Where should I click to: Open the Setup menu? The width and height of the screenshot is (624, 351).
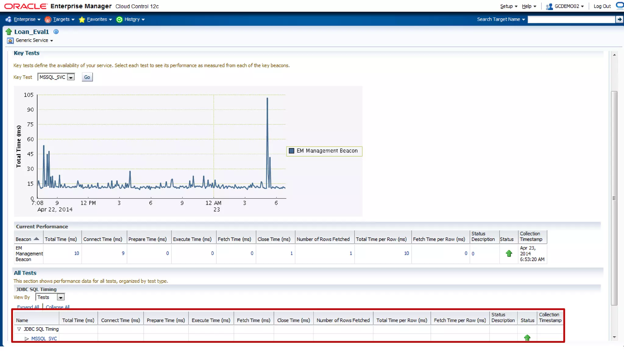tap(509, 6)
